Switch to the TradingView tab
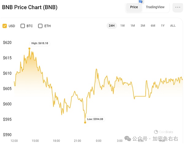Image resolution: width=184 pixels, height=146 pixels. [155, 7]
